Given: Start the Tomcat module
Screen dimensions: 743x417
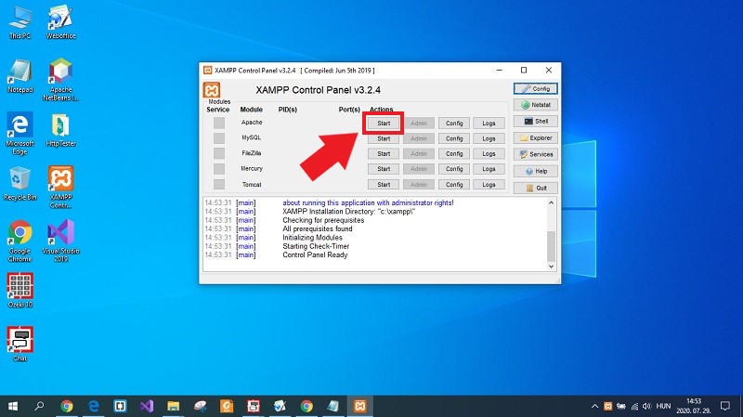Looking at the screenshot, I should coord(384,184).
